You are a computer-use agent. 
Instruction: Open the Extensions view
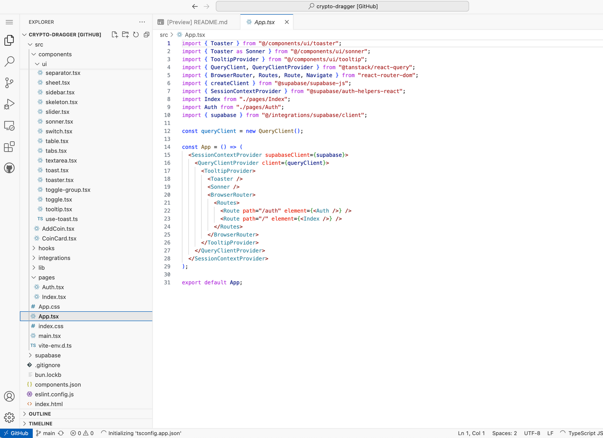tap(9, 147)
